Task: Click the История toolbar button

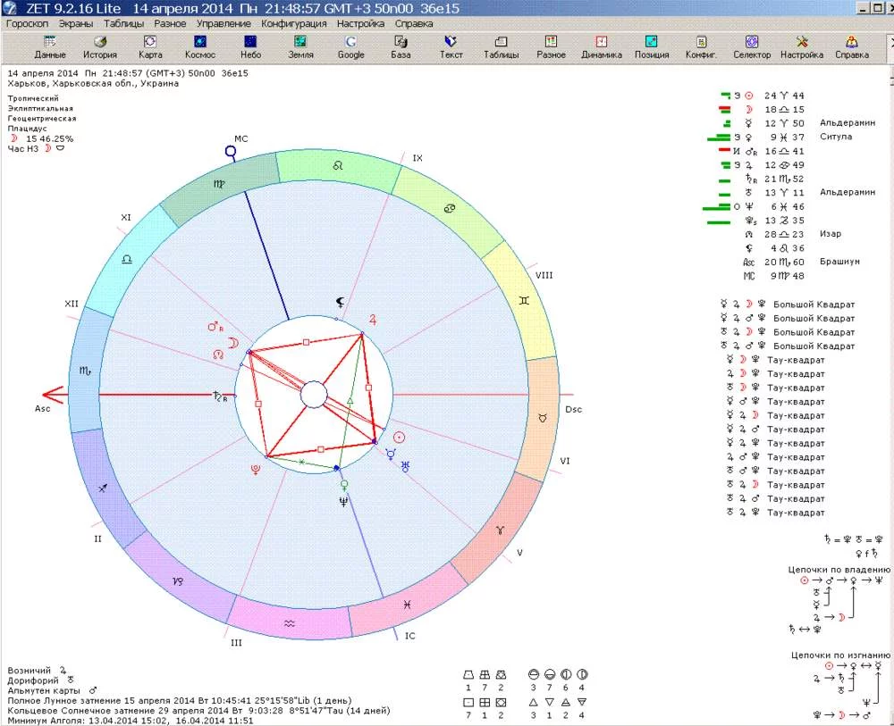Action: coord(100,46)
